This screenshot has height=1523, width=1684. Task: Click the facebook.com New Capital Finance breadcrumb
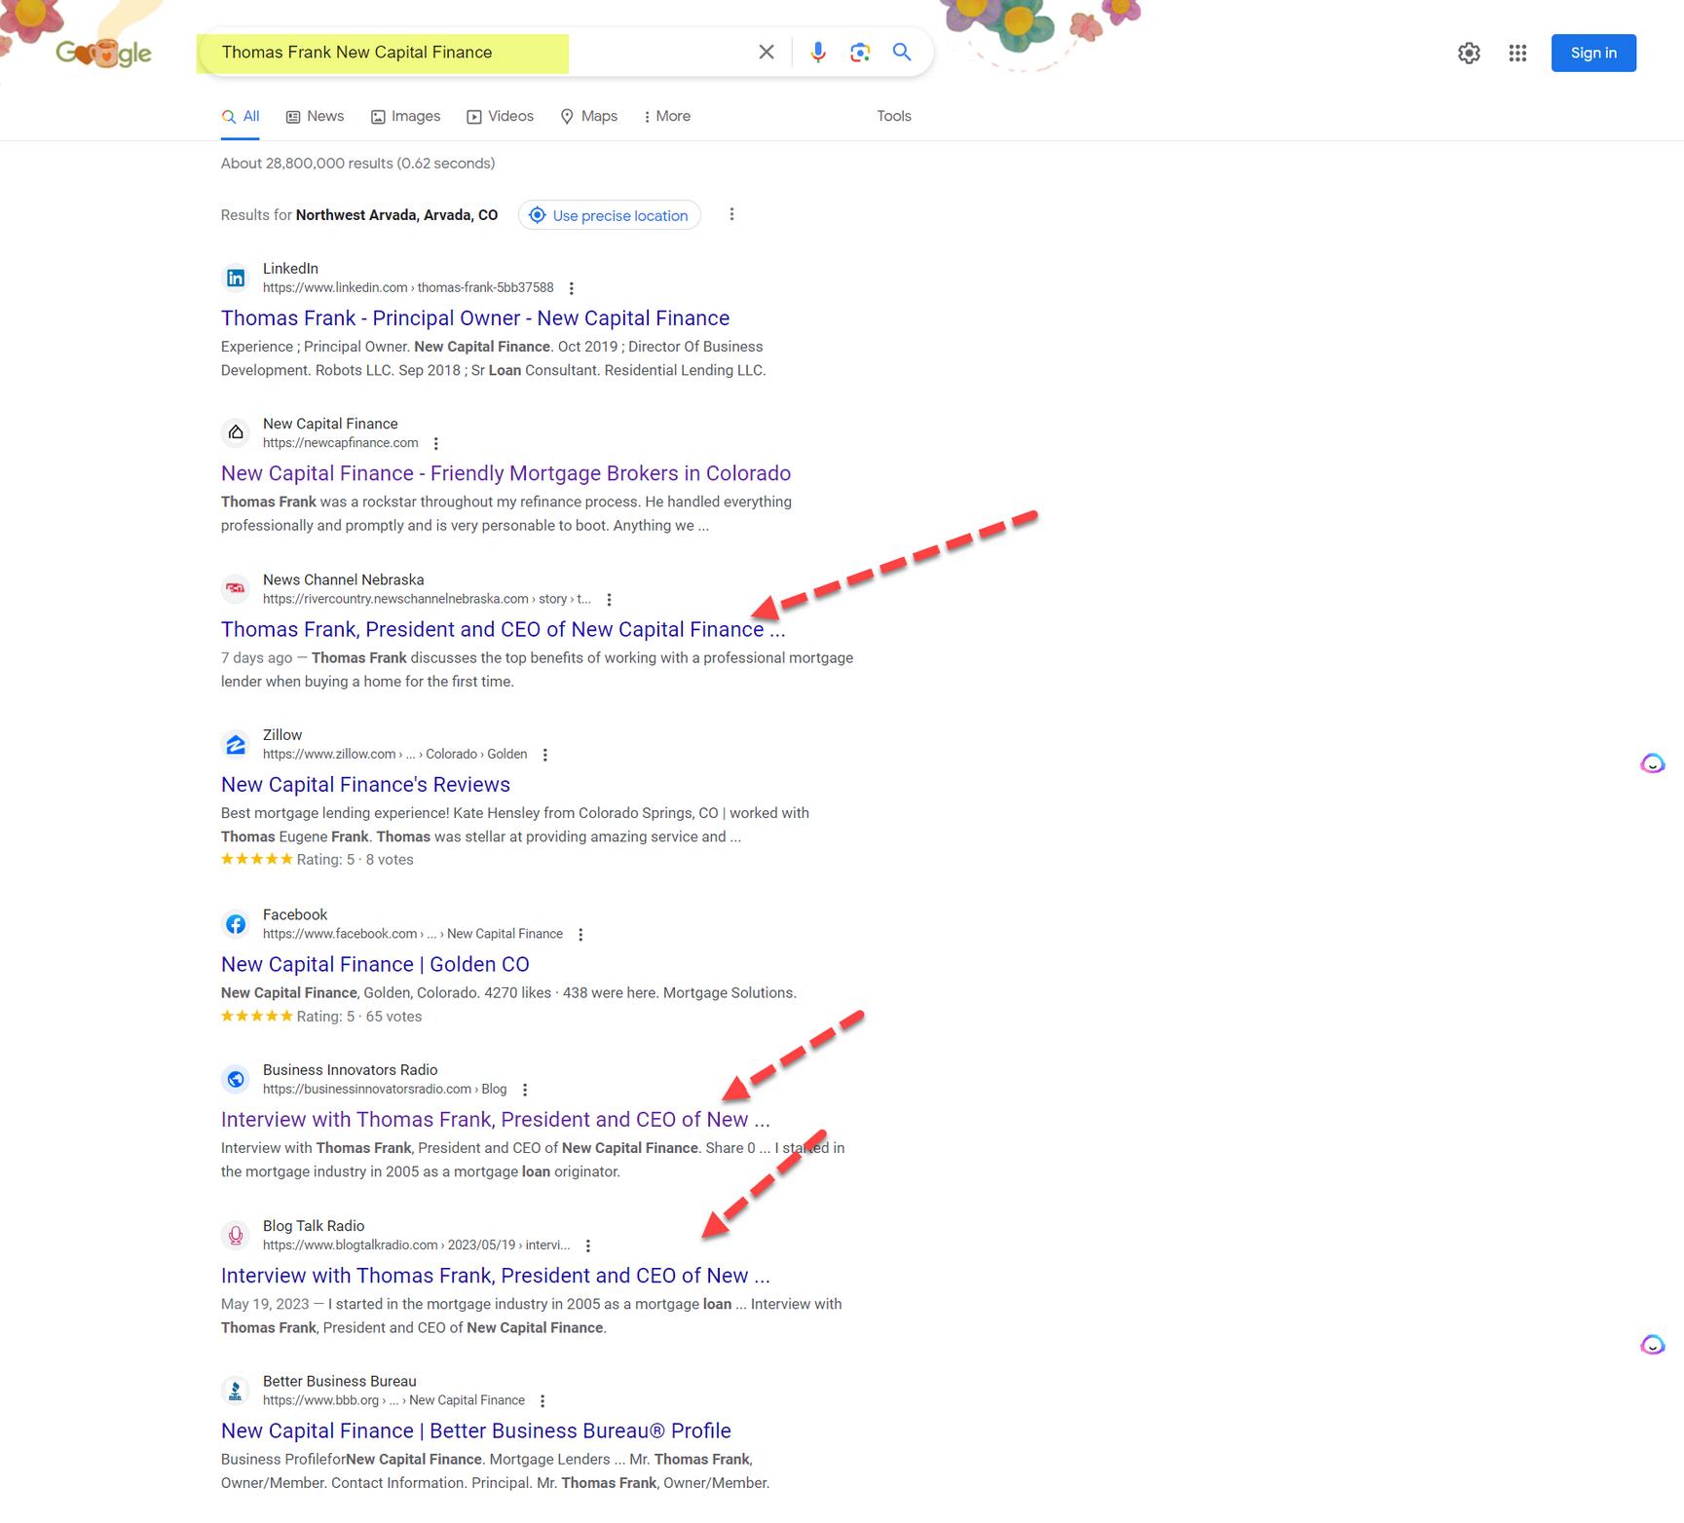(413, 934)
